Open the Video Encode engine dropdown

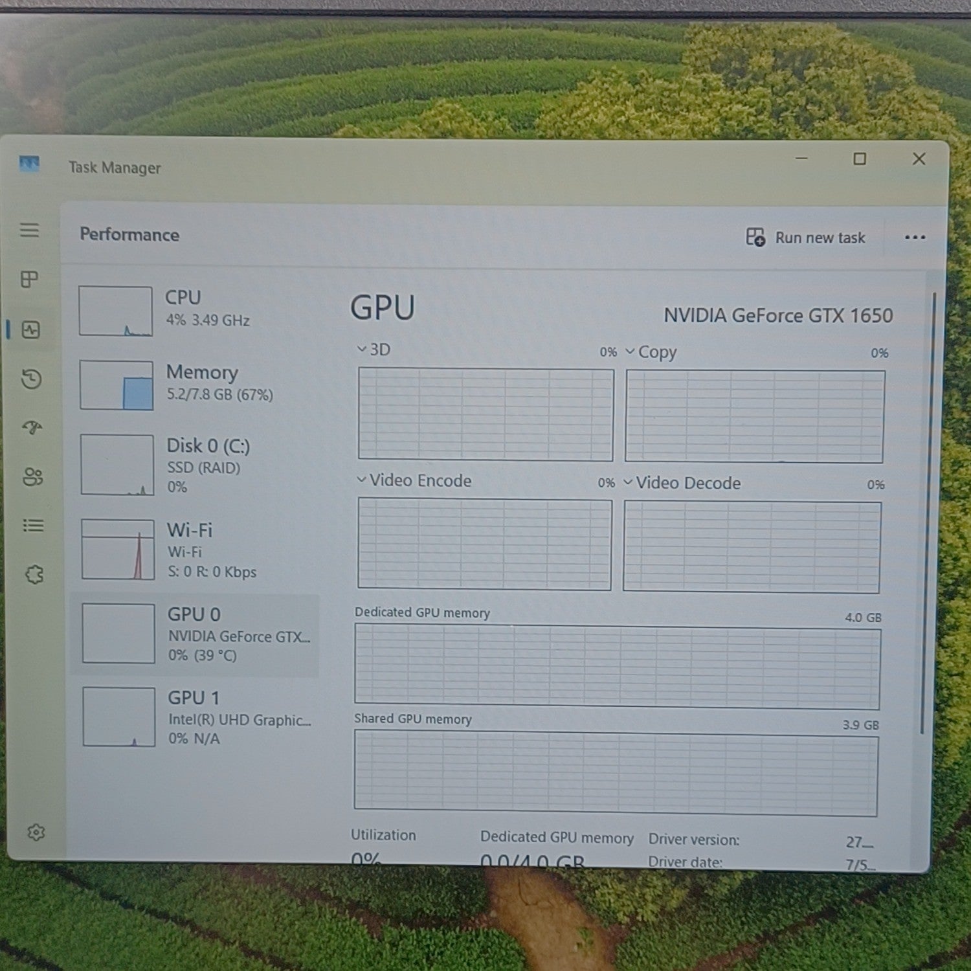(414, 480)
